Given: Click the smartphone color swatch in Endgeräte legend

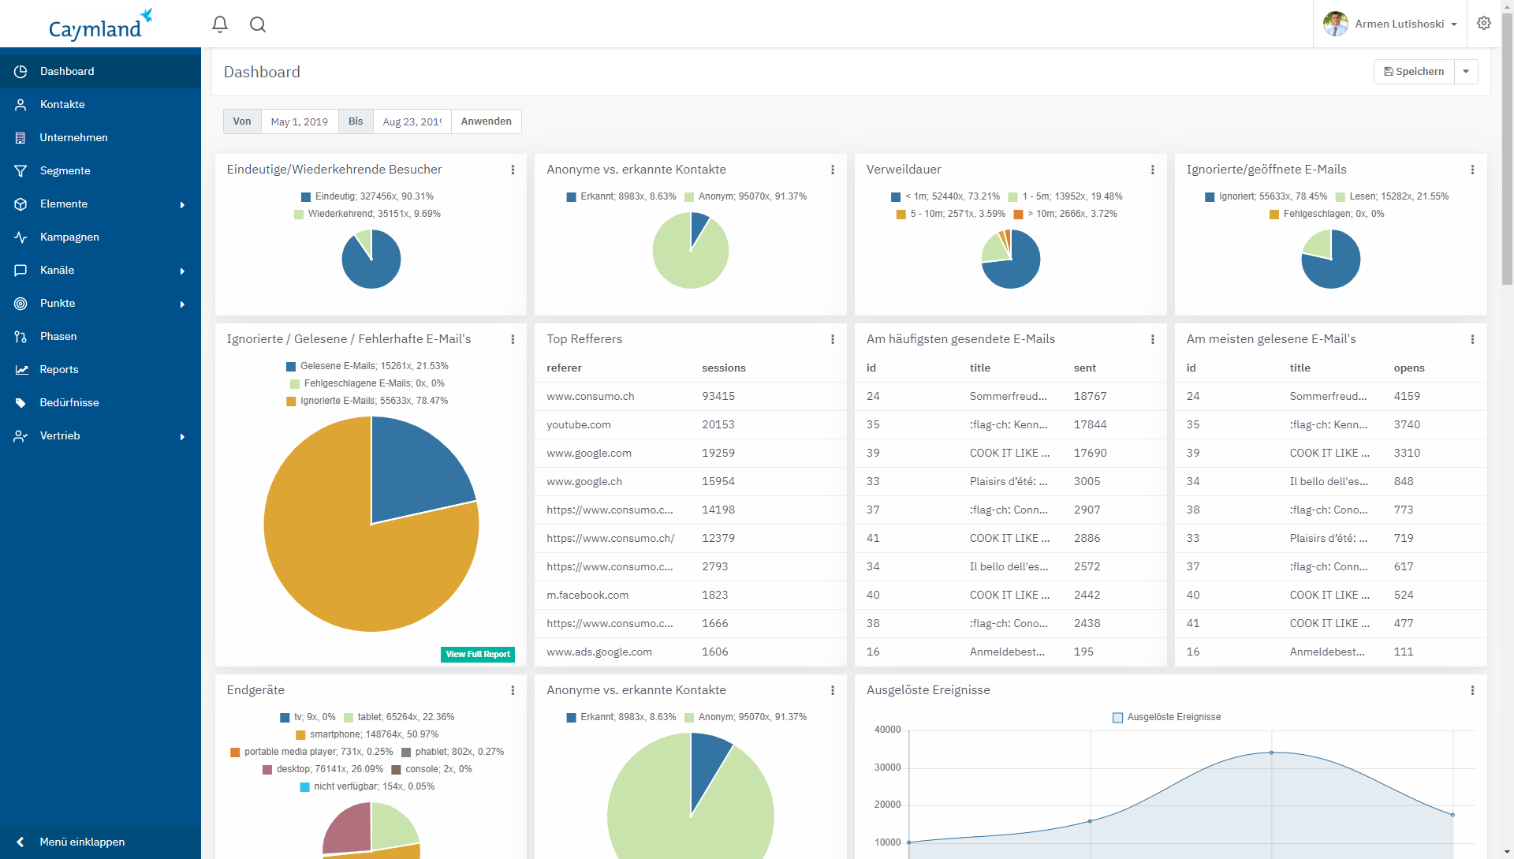Looking at the screenshot, I should pos(300,735).
